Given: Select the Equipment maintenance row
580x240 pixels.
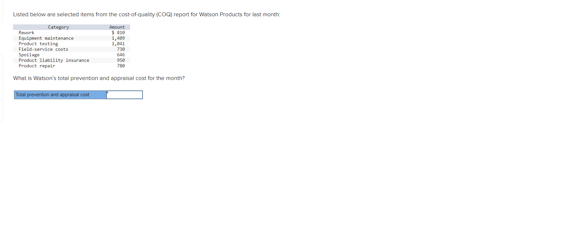Looking at the screenshot, I should [46, 38].
